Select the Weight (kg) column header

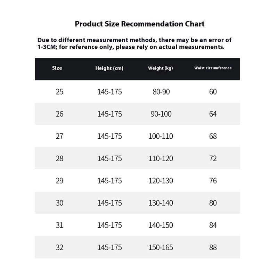(x=161, y=68)
